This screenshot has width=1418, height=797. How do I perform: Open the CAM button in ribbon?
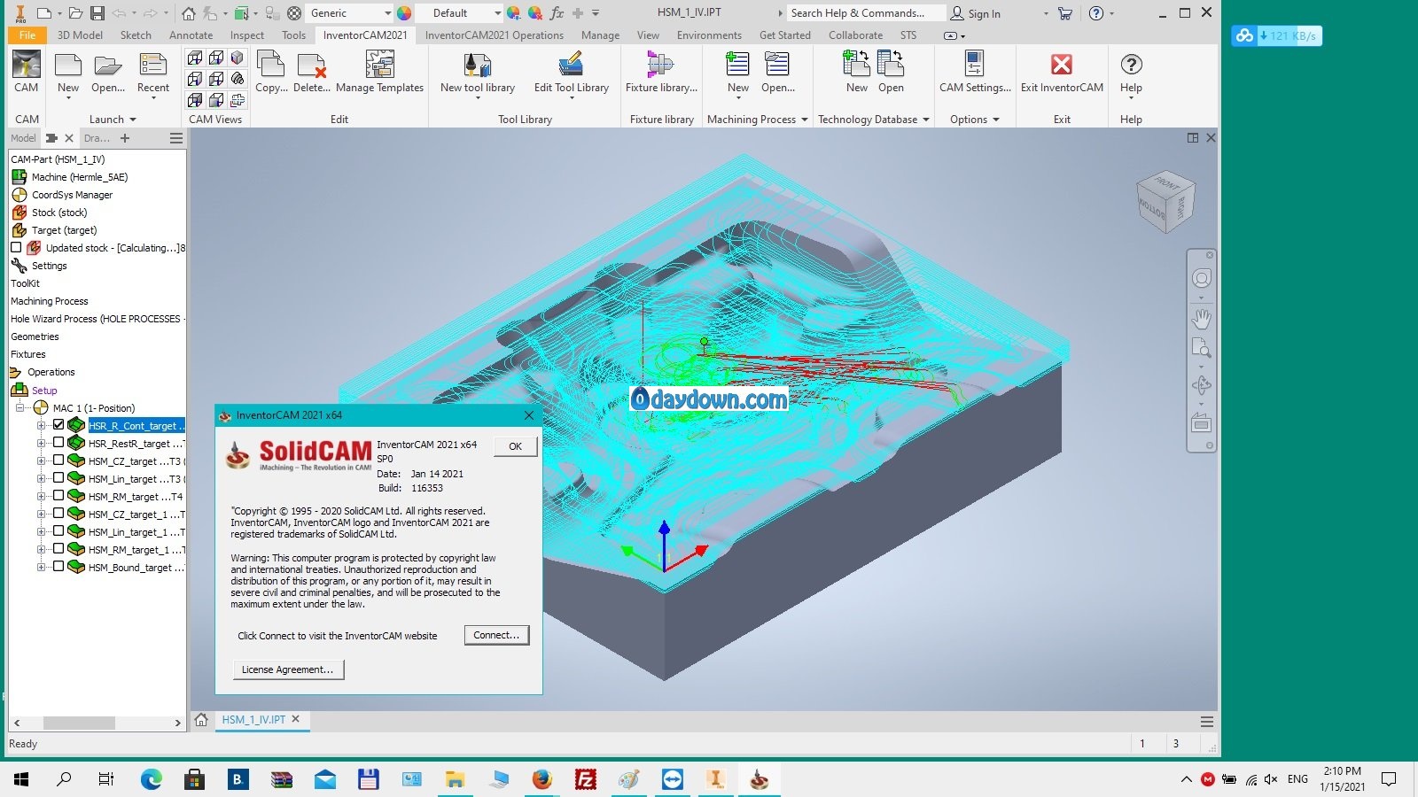27,72
